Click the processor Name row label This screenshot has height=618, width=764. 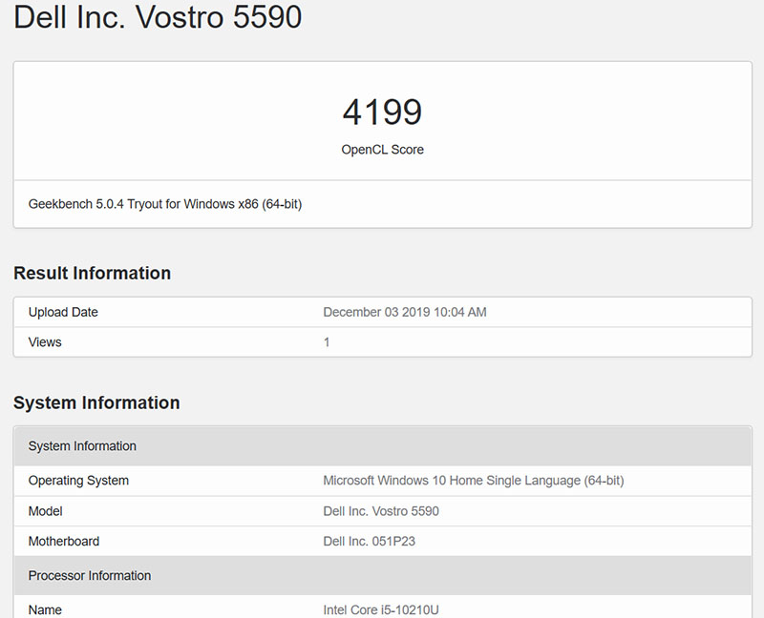[x=45, y=609]
